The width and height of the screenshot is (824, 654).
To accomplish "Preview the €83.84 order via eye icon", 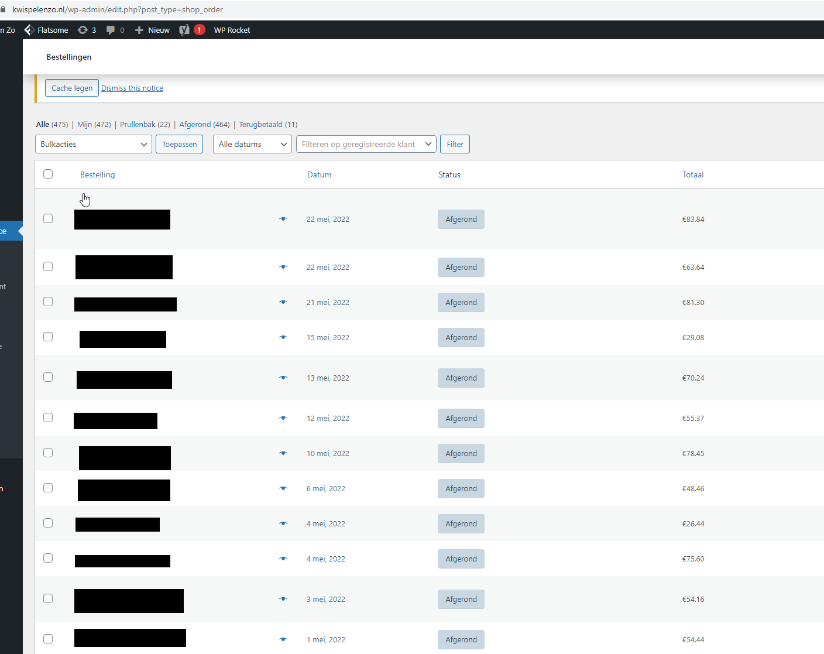I will pyautogui.click(x=283, y=219).
